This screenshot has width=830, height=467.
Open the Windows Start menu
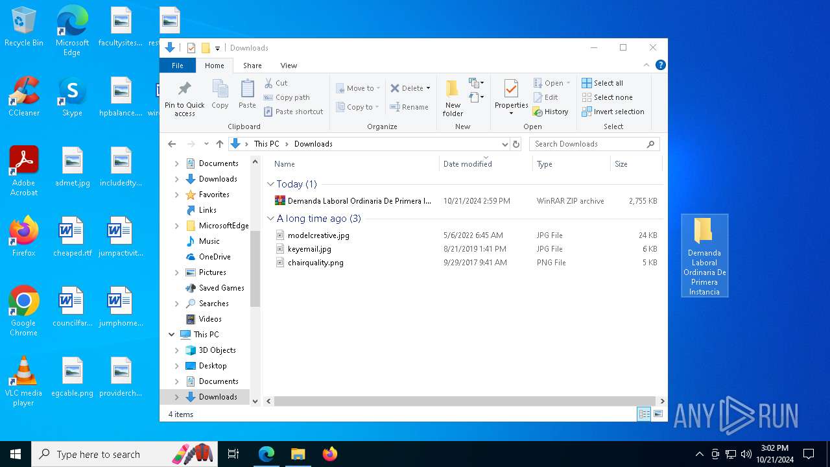click(x=16, y=454)
